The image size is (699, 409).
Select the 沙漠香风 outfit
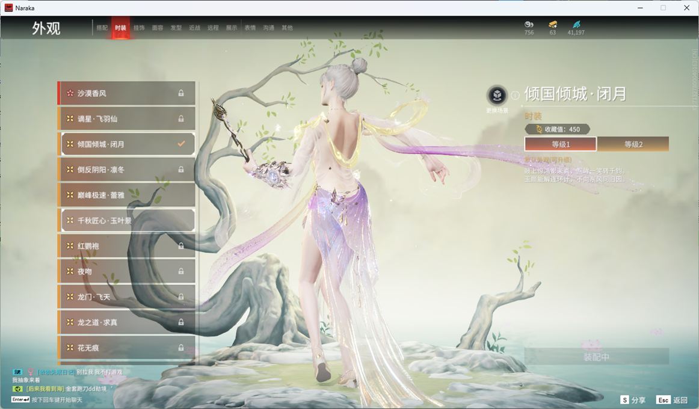point(126,93)
